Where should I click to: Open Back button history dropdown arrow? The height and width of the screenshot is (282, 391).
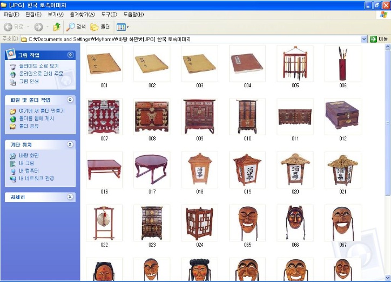click(x=28, y=27)
